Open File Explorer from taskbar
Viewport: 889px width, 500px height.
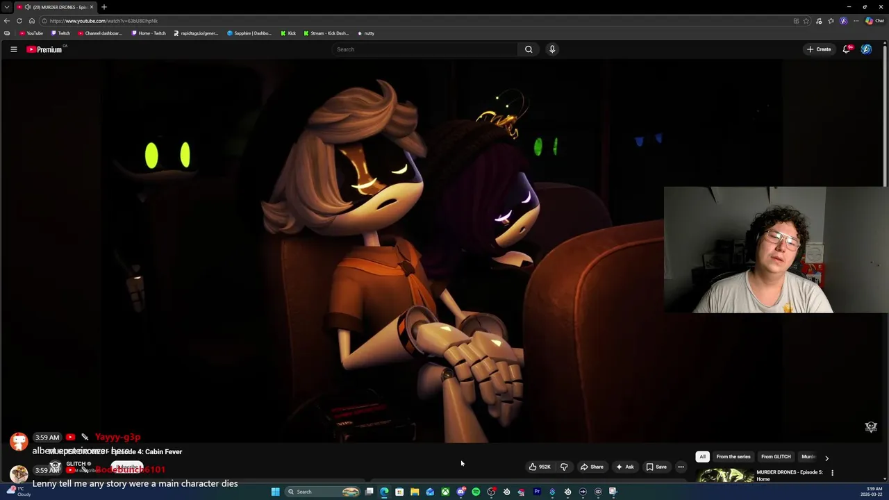pyautogui.click(x=415, y=492)
